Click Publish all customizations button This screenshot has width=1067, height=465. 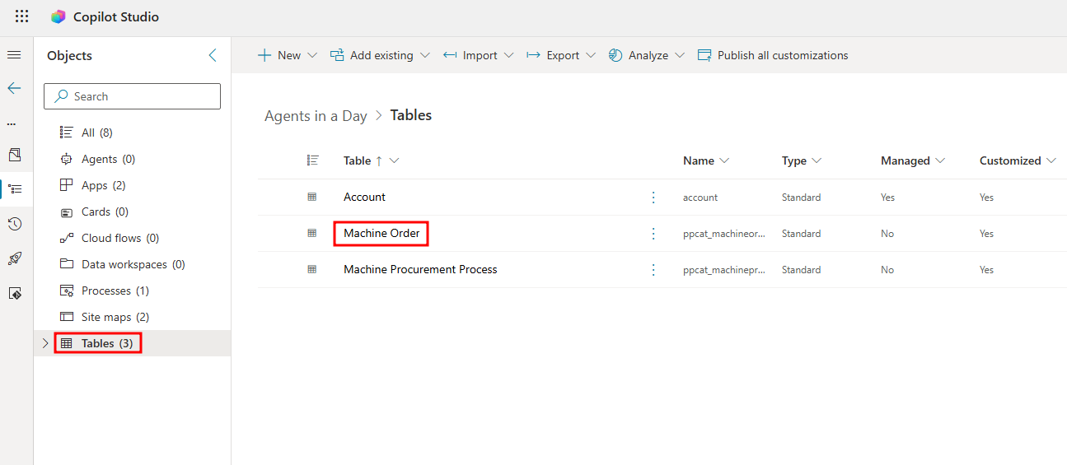click(773, 55)
